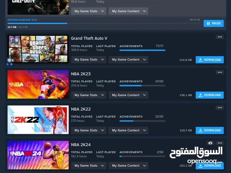The image size is (231, 173).
Task: Expand My Game Stats for Grand Theft Auto V
Action: [89, 59]
